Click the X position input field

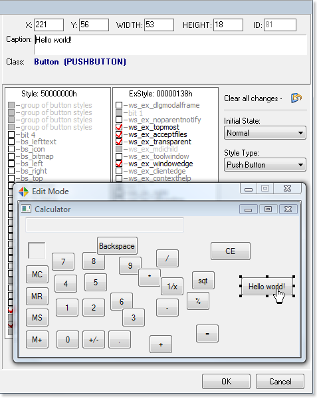(x=49, y=25)
